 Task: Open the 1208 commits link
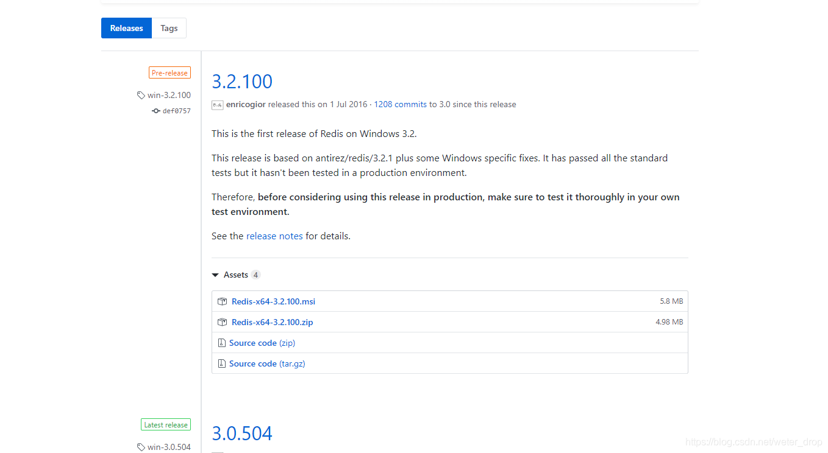401,104
